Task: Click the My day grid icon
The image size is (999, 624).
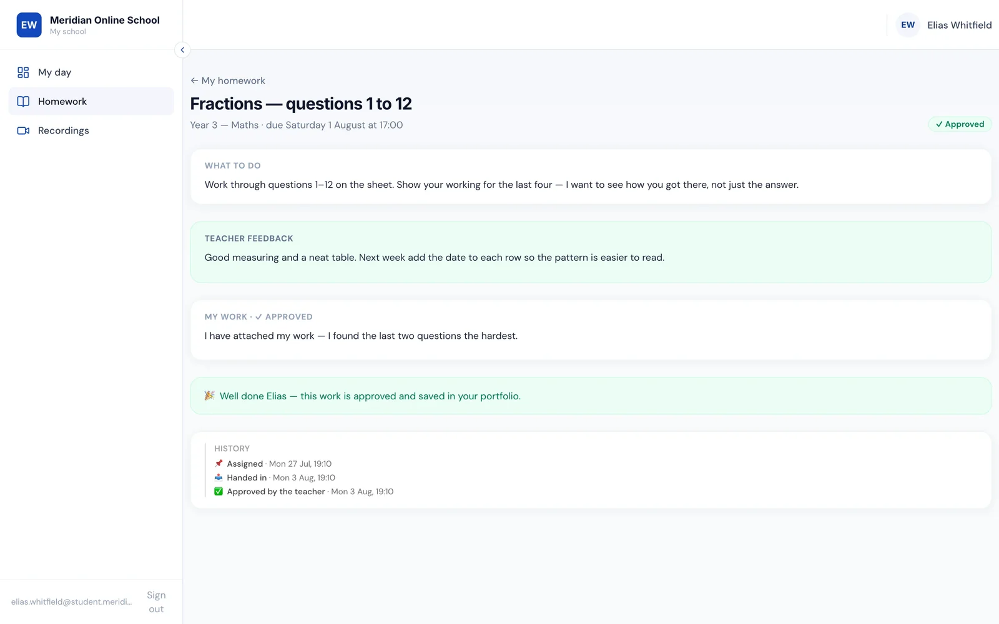Action: pos(23,72)
